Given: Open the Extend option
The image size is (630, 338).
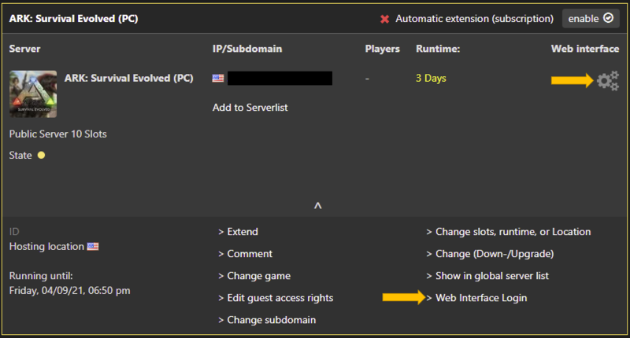Looking at the screenshot, I should pos(238,232).
